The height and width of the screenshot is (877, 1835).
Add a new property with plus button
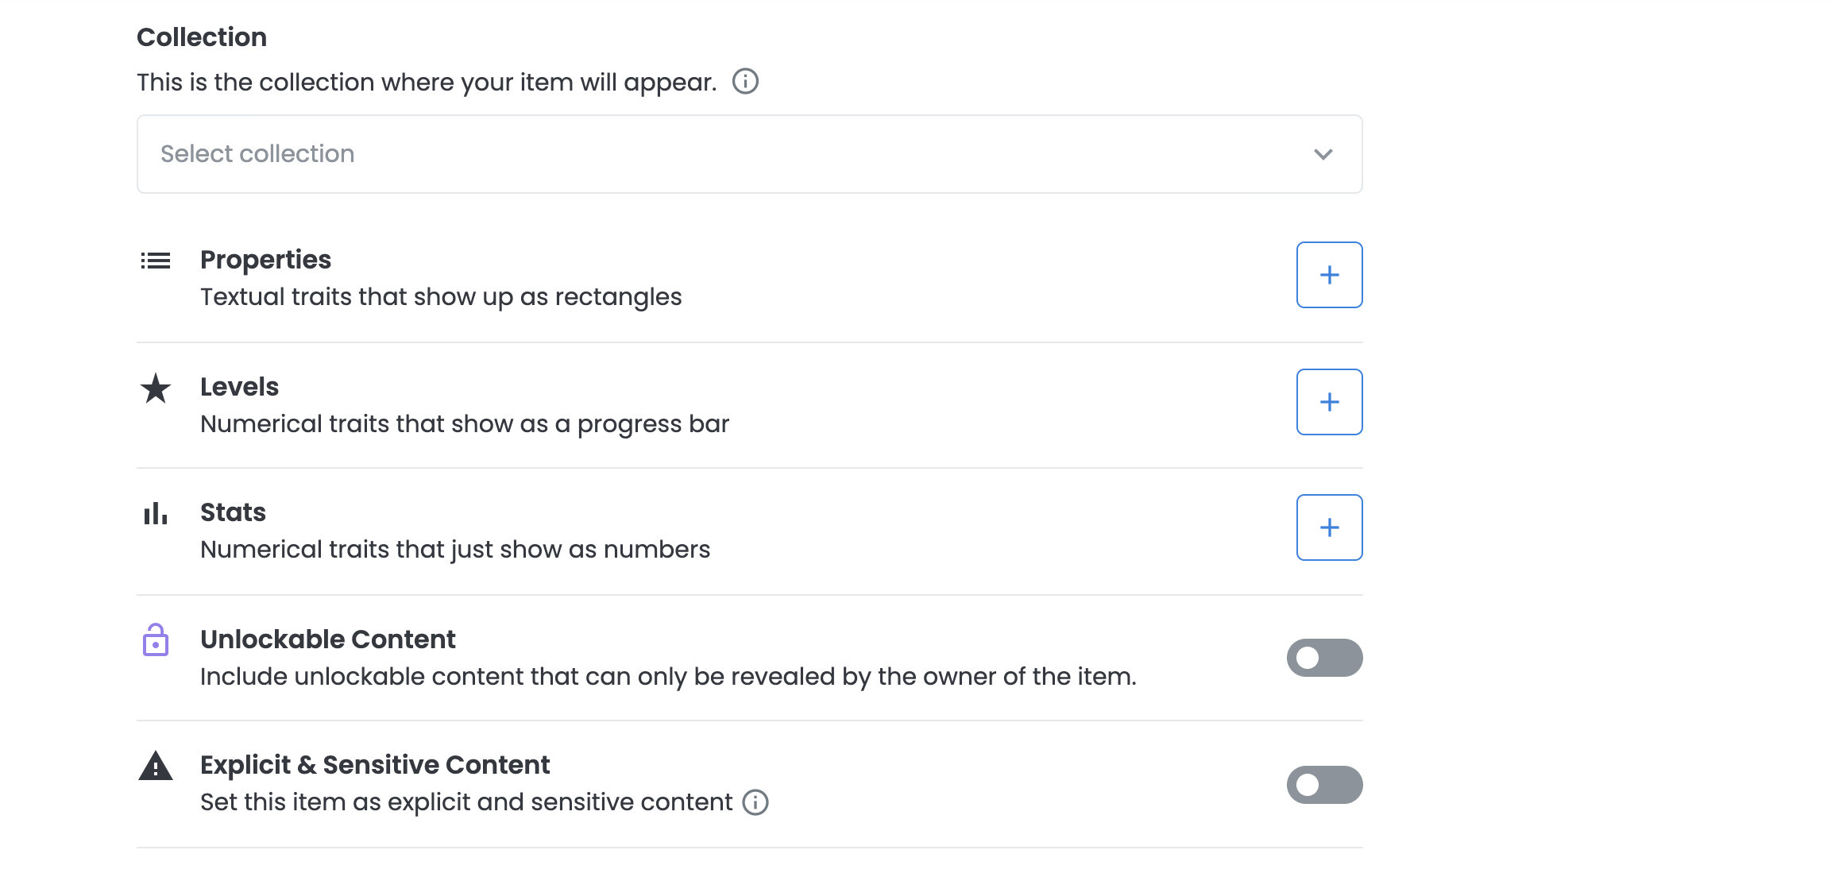[x=1329, y=275]
